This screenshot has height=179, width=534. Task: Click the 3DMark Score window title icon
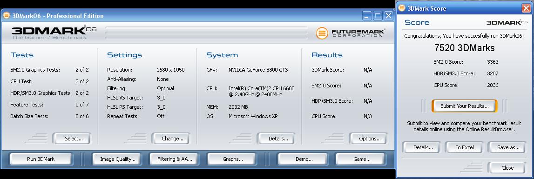402,8
